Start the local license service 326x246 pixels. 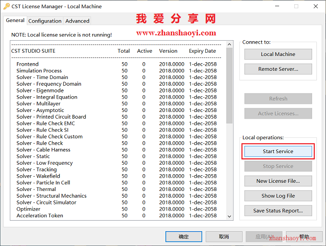(278, 151)
